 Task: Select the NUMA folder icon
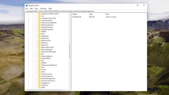point(40,63)
